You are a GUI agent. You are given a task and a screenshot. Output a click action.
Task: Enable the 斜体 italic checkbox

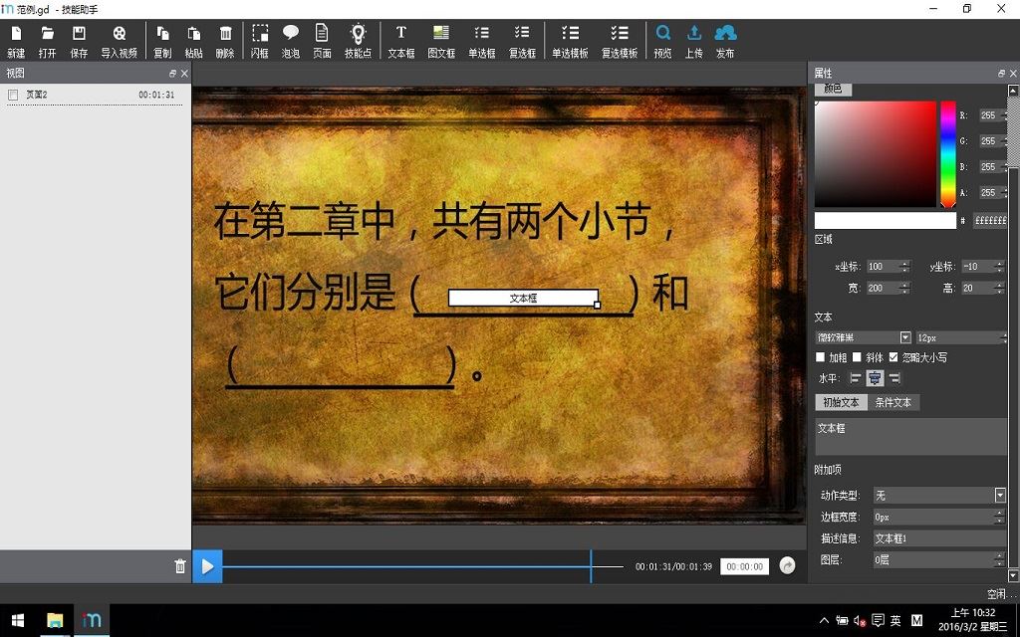[x=857, y=357]
